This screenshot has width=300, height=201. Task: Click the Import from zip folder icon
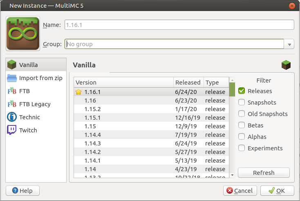click(x=12, y=78)
